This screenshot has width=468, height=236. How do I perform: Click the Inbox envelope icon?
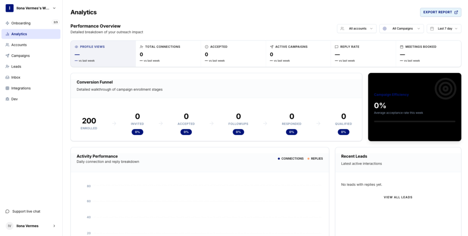(7, 78)
